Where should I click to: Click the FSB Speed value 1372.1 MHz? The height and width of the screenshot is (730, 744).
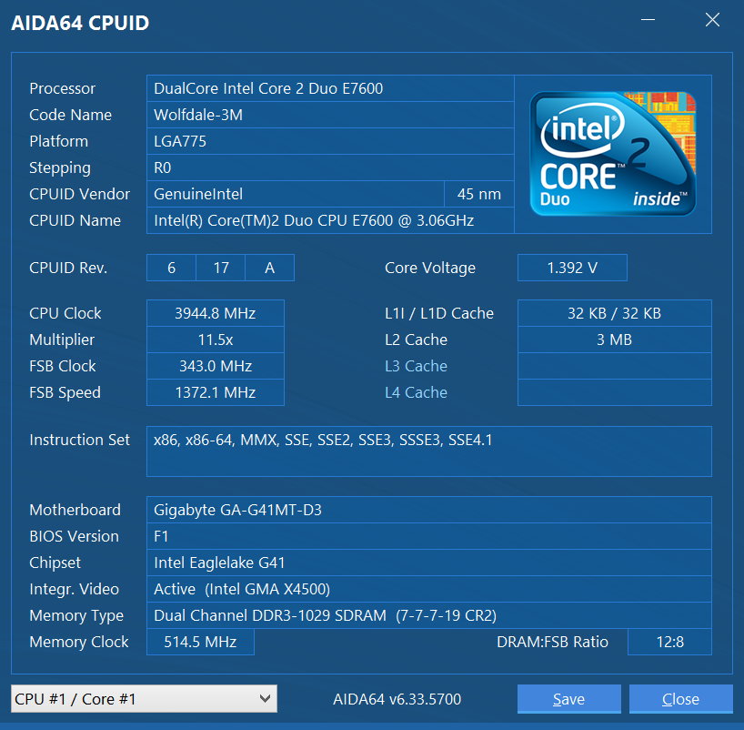pyautogui.click(x=216, y=392)
